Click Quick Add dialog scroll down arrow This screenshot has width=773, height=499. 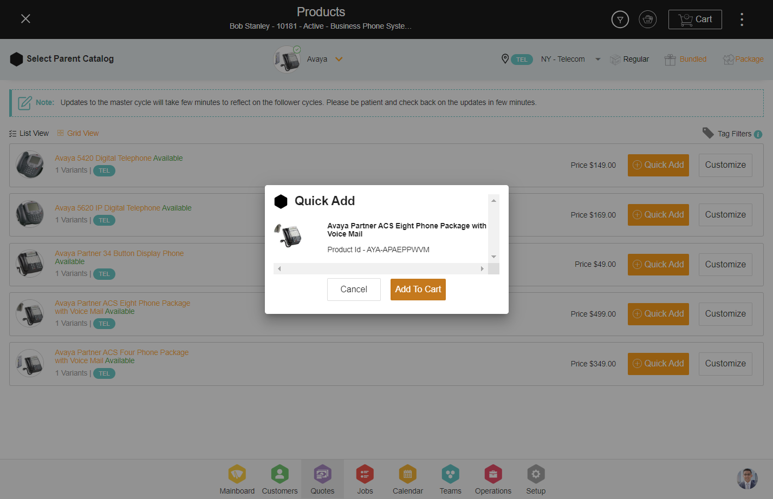tap(493, 257)
